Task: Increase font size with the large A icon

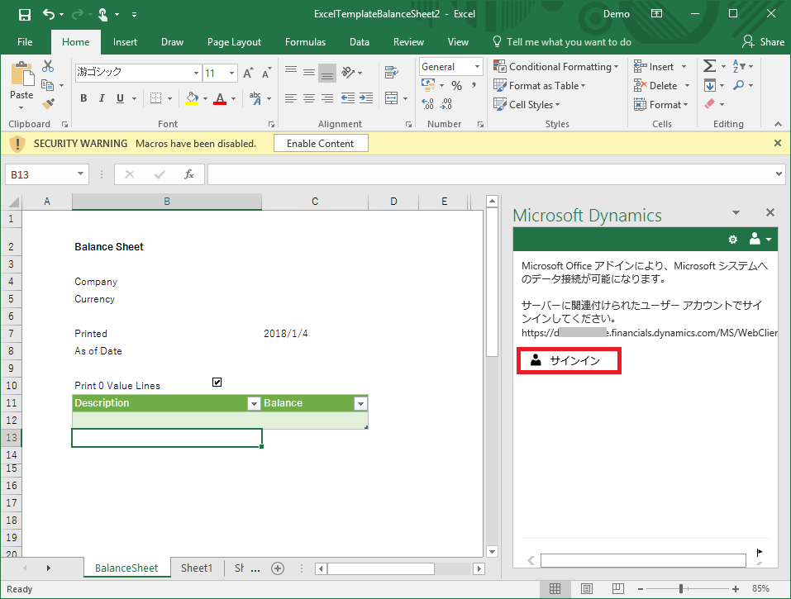Action: point(248,73)
